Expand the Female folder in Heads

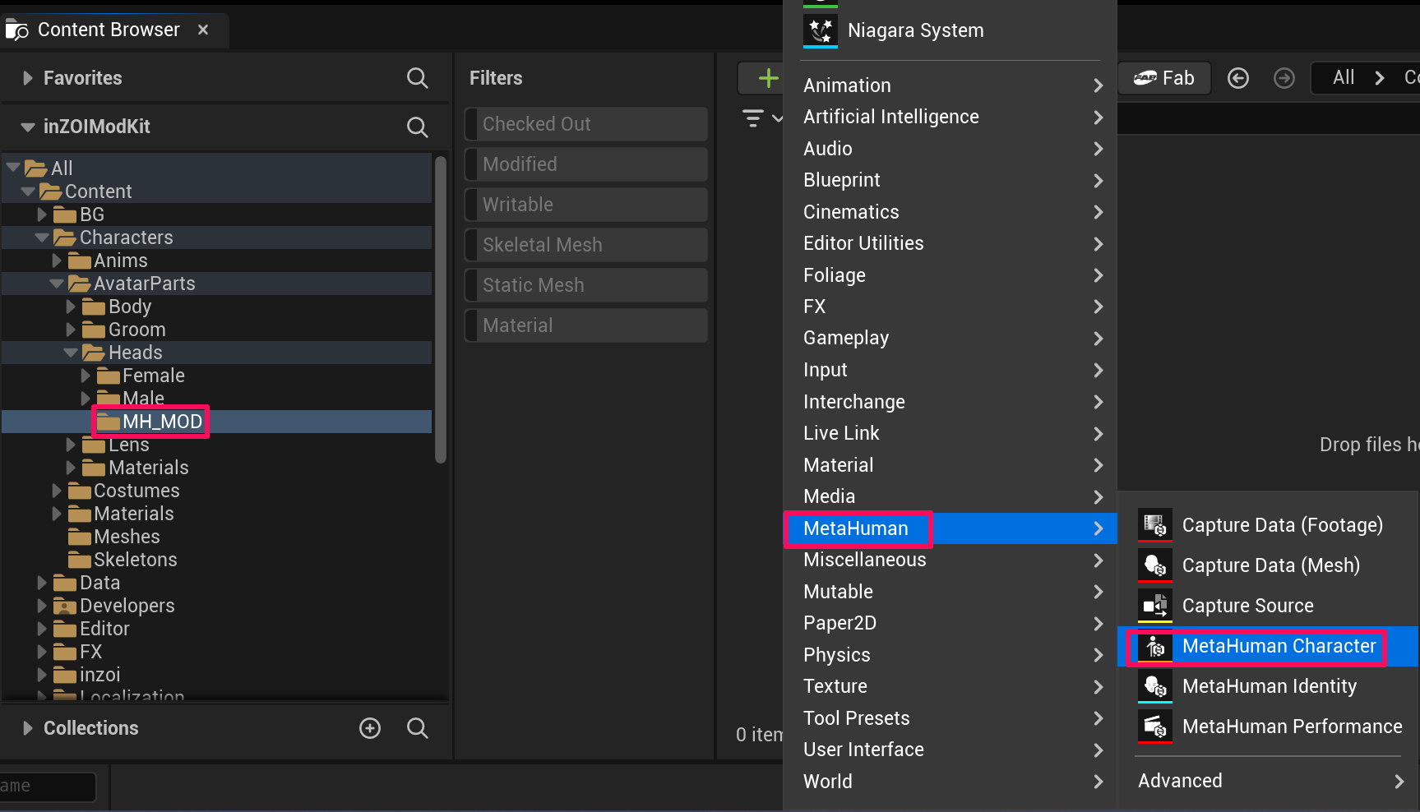(x=86, y=376)
